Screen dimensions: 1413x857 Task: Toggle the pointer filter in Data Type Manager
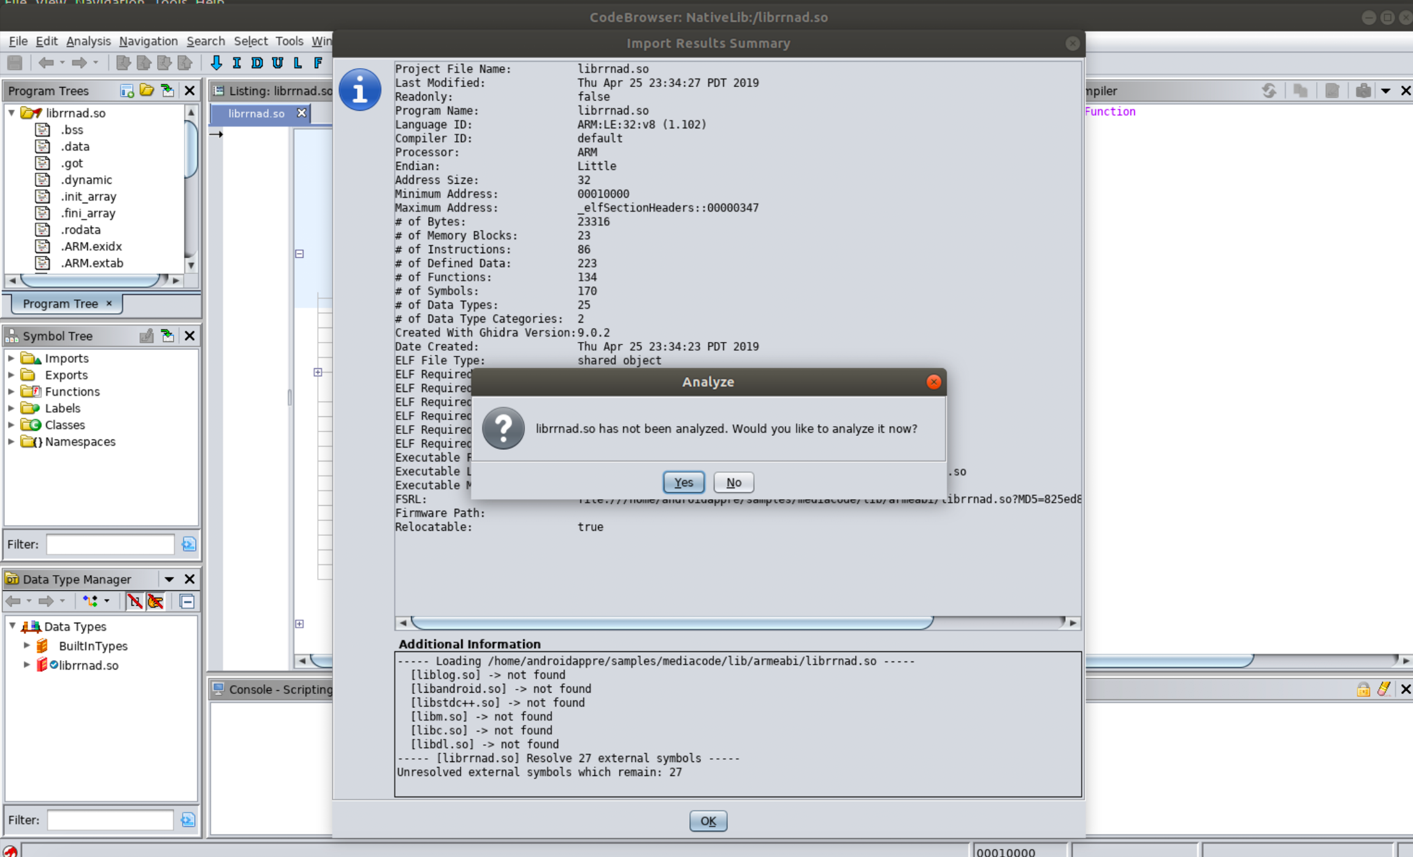tap(156, 601)
